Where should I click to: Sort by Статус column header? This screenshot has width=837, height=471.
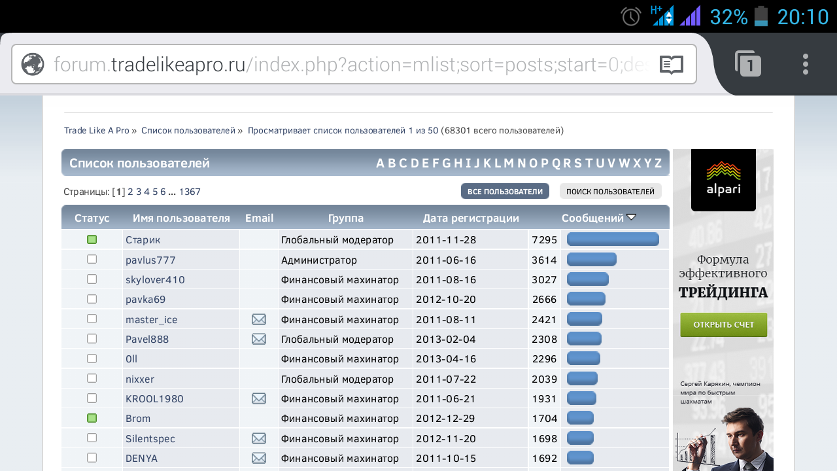click(x=92, y=218)
